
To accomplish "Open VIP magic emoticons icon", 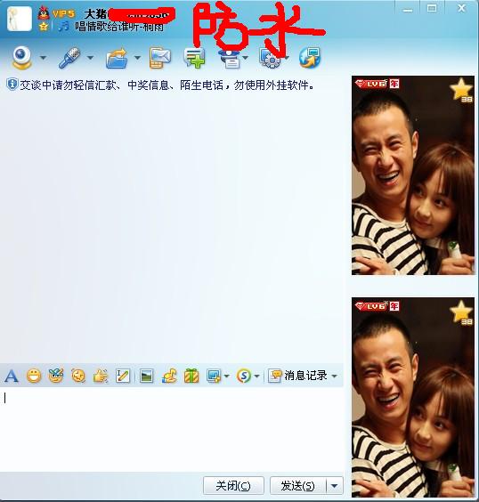I will (56, 376).
